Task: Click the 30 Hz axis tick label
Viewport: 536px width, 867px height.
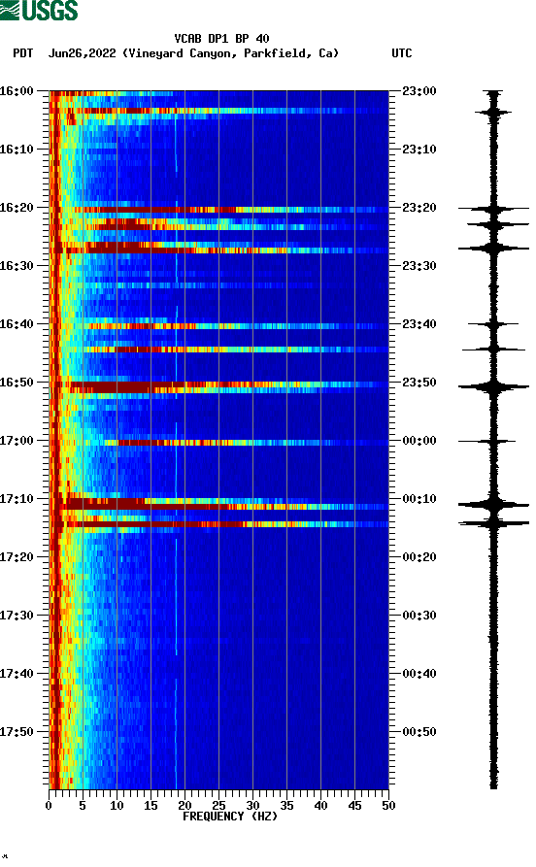Action: tap(252, 806)
